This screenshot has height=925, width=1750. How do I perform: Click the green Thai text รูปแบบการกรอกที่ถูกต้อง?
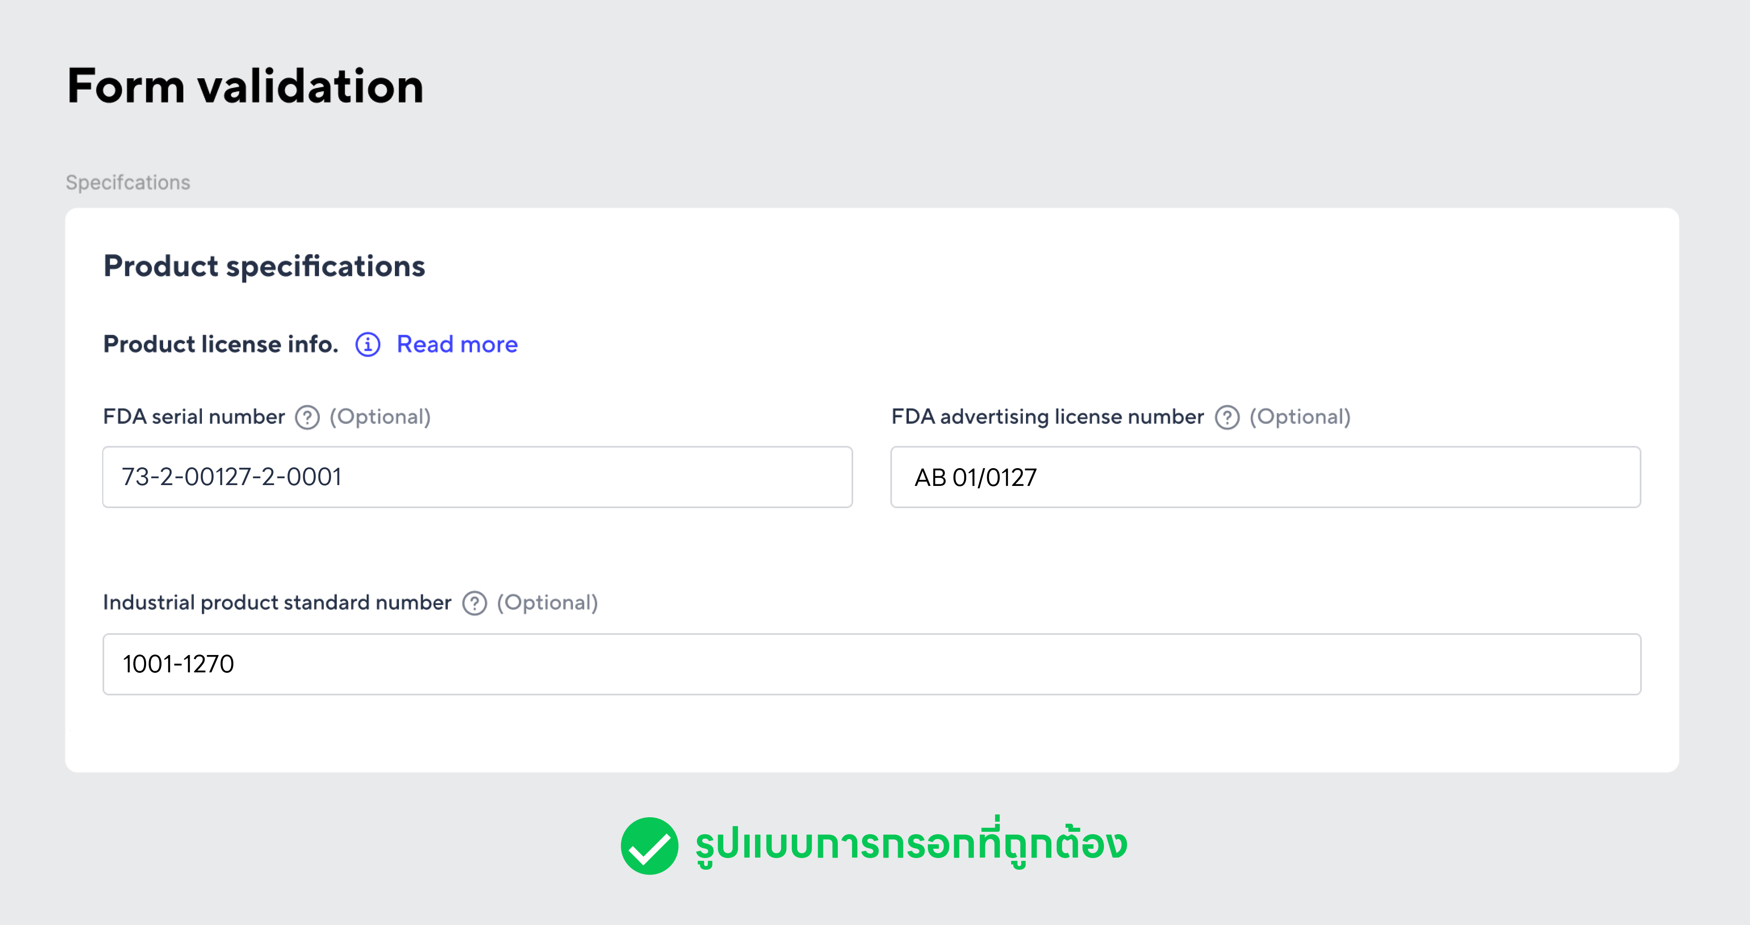click(x=911, y=843)
